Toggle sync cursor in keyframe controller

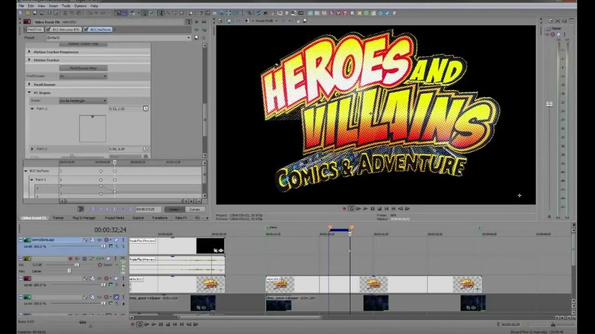(81, 209)
